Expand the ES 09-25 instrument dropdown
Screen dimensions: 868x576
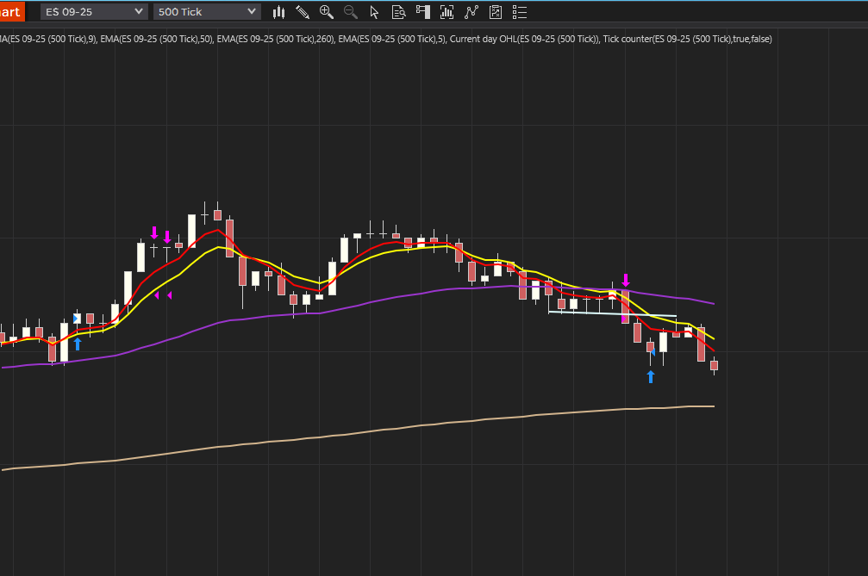coord(94,12)
